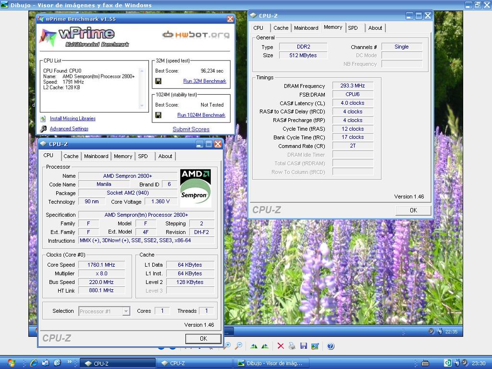Expand the Quick Launch overflow chevron

pyautogui.click(x=69, y=362)
